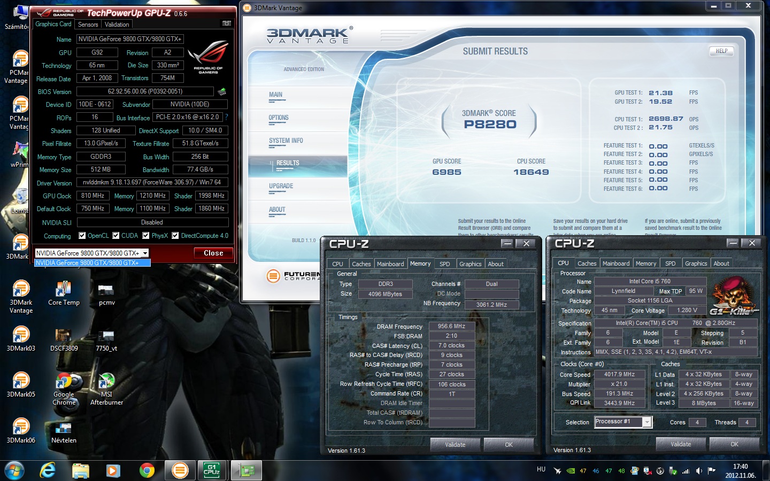Switch to 3DMark Vantage taskbar button

[x=180, y=470]
